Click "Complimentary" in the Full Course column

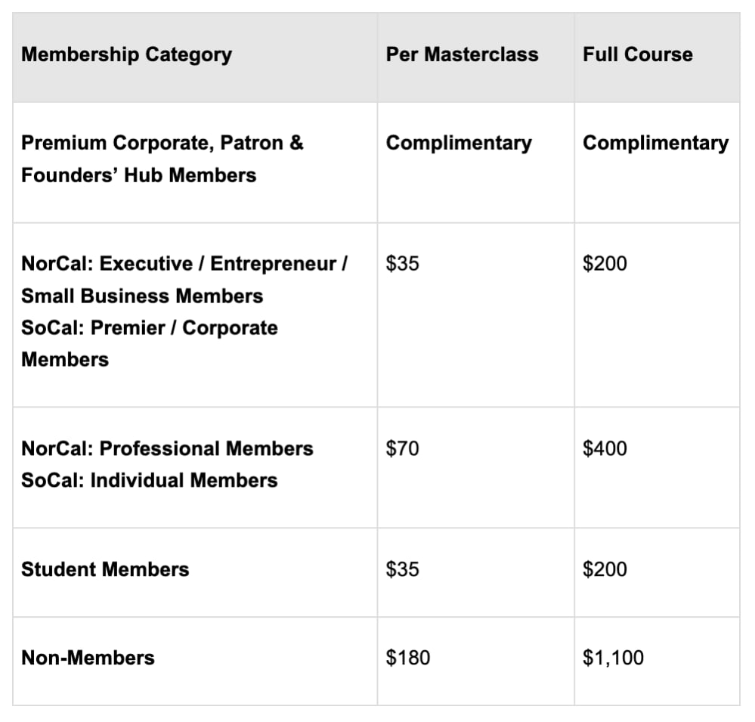[655, 143]
